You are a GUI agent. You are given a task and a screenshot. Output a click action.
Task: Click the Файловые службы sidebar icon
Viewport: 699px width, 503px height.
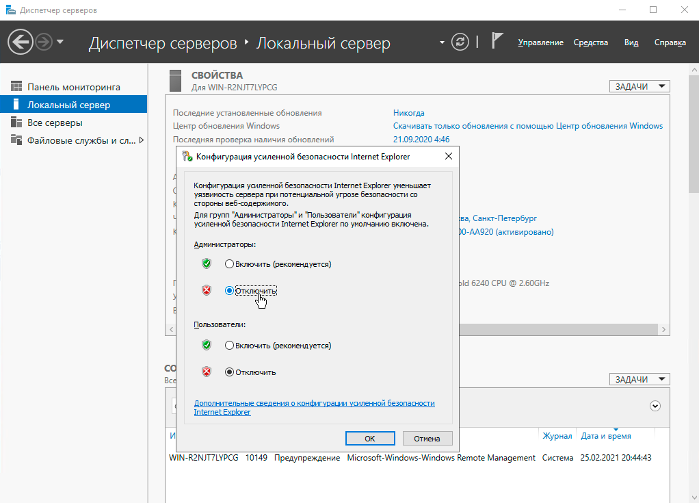(x=16, y=140)
